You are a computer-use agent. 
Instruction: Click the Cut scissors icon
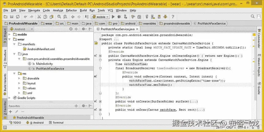coord(39,17)
